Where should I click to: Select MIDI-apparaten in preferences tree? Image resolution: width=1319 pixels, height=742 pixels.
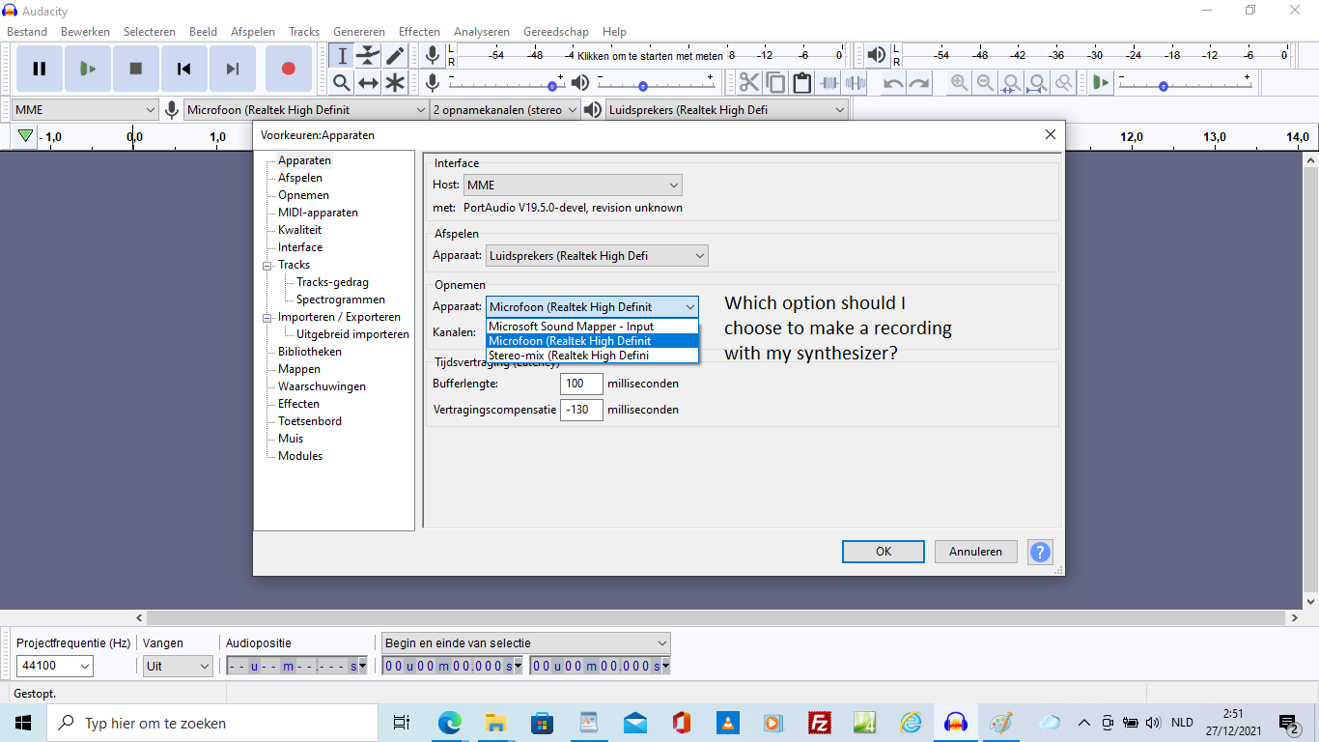[x=318, y=213]
